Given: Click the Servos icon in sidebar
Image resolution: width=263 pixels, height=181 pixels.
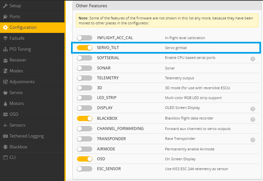Looking at the screenshot, I should [5, 92].
